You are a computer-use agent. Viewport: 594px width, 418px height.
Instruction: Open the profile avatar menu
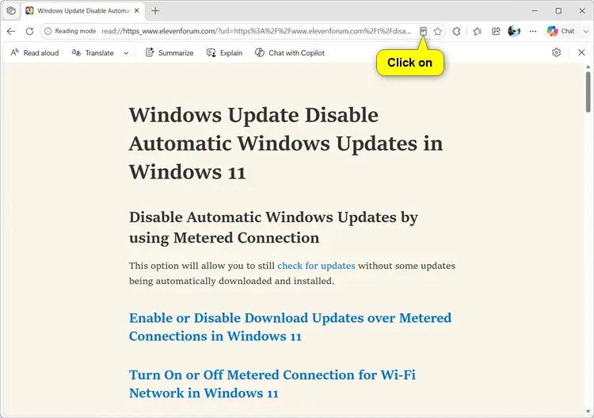(514, 31)
